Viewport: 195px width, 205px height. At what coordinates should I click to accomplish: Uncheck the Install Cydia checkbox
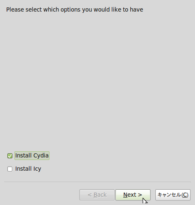click(x=10, y=156)
